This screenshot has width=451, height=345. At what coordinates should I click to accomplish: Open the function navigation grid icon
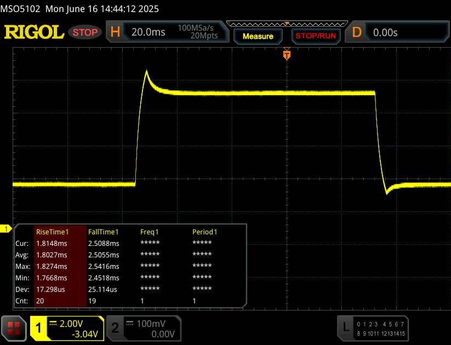(x=14, y=328)
